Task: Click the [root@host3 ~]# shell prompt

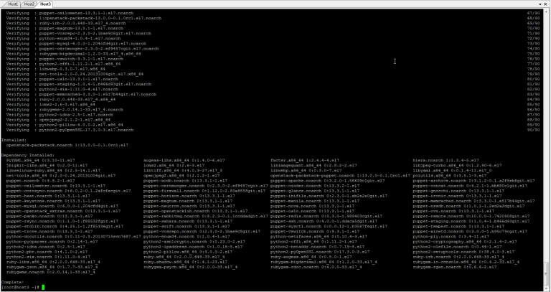Action: click(x=20, y=288)
